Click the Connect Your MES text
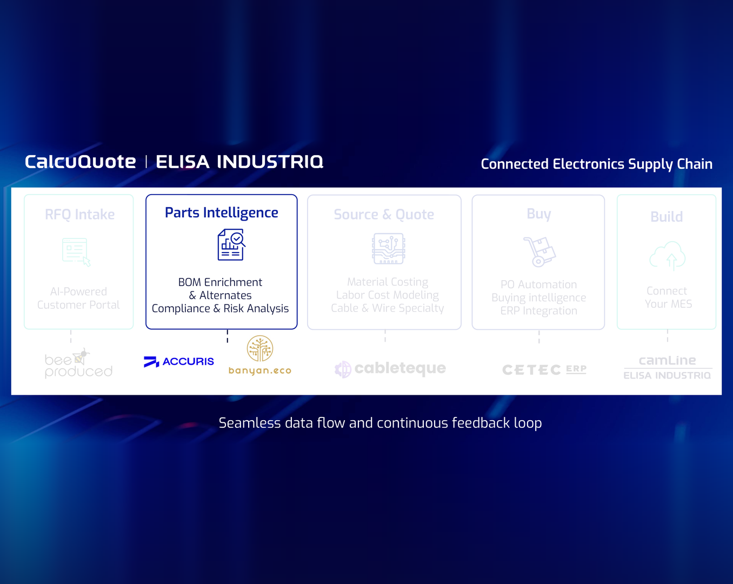 pos(668,297)
